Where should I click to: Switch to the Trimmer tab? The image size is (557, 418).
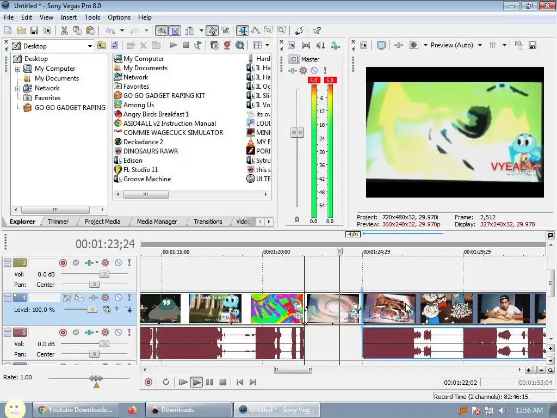(x=58, y=222)
